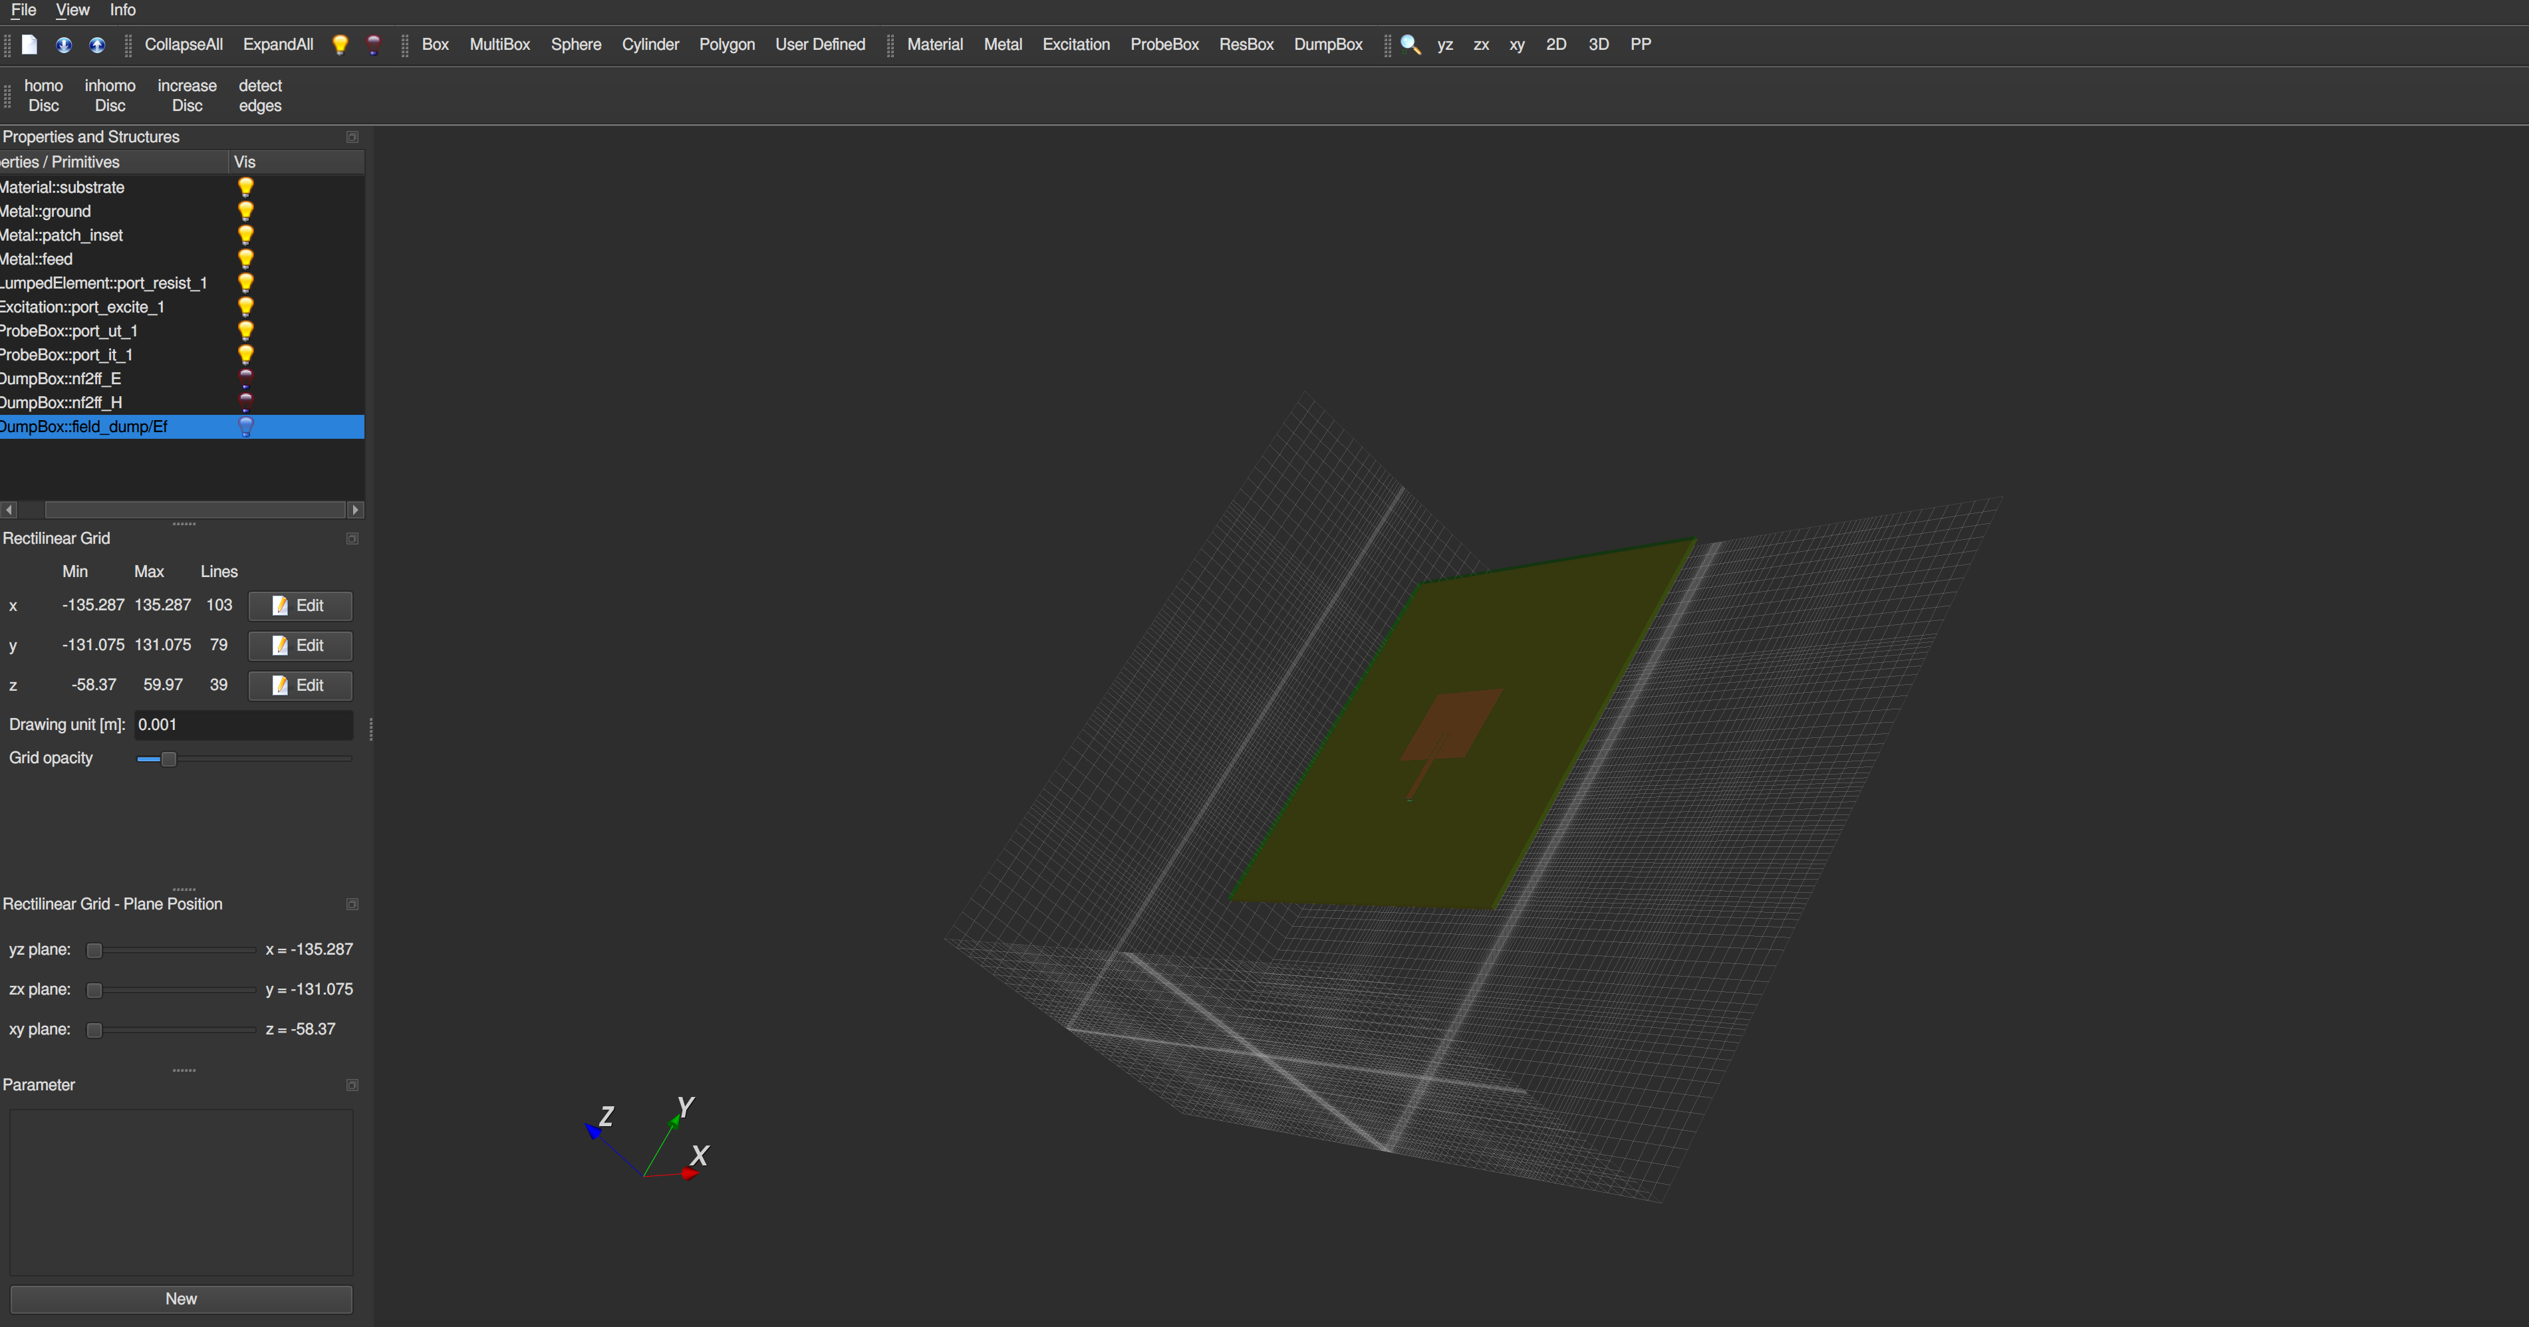Add a ResBox property
The width and height of the screenshot is (2529, 1327).
tap(1246, 44)
